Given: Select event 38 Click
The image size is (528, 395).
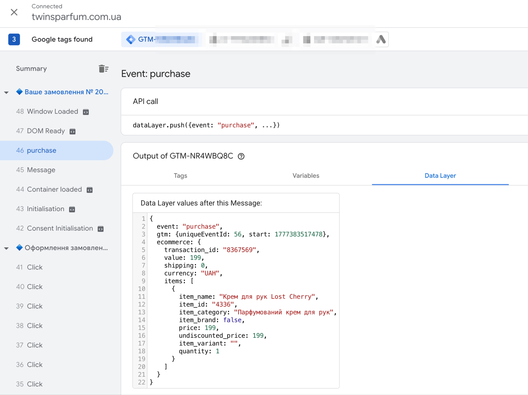Looking at the screenshot, I should pos(29,326).
